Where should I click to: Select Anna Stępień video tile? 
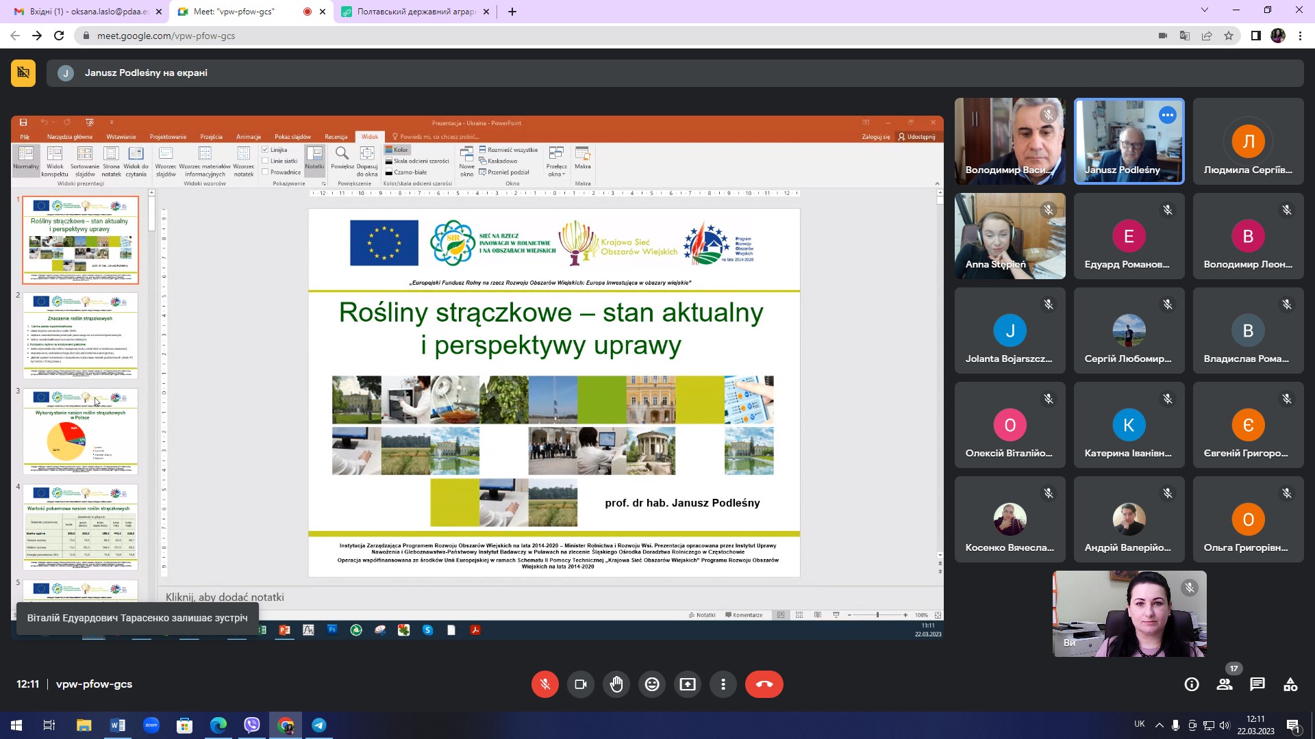1010,236
